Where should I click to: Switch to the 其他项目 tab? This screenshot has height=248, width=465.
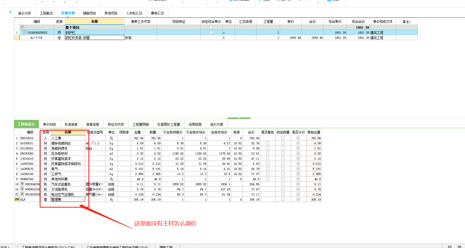coord(111,13)
